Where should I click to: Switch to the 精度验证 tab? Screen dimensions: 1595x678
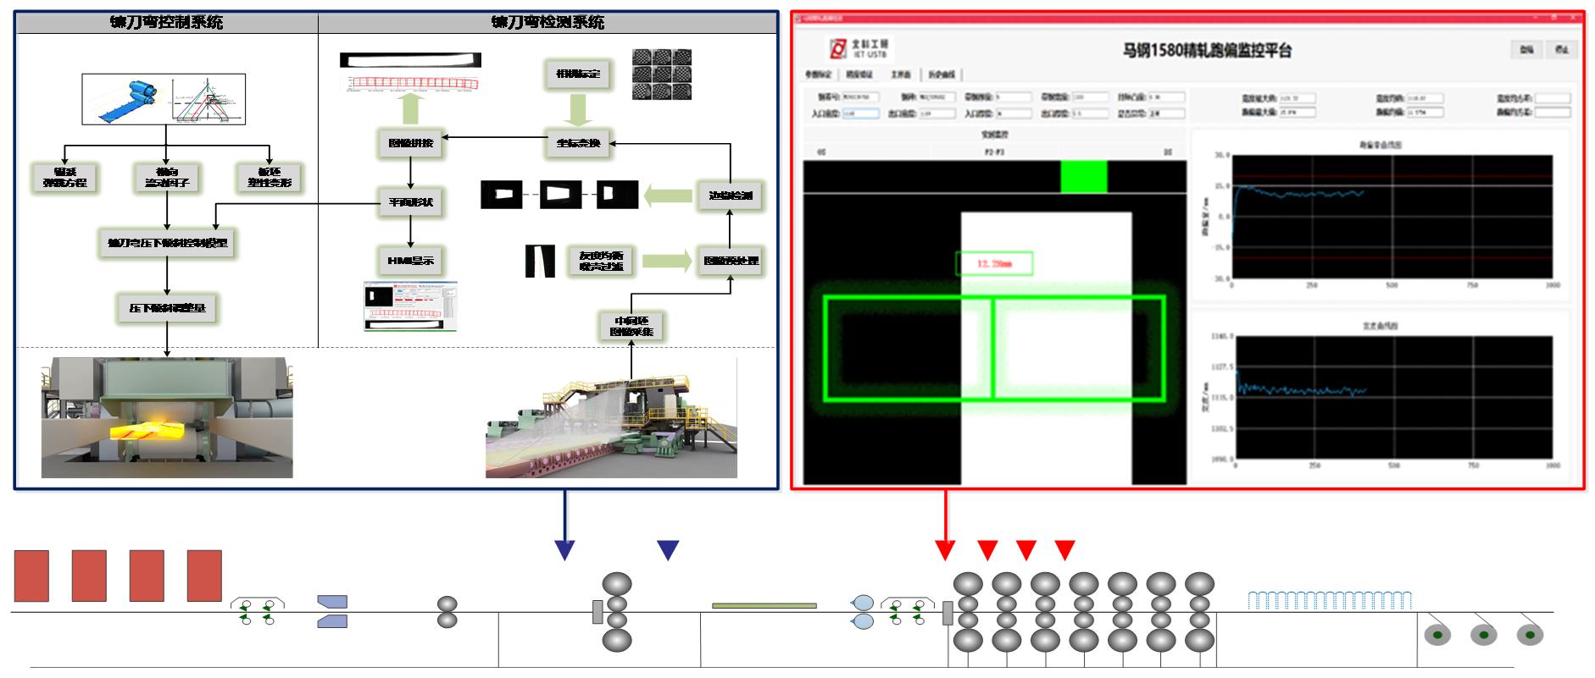[x=860, y=74]
